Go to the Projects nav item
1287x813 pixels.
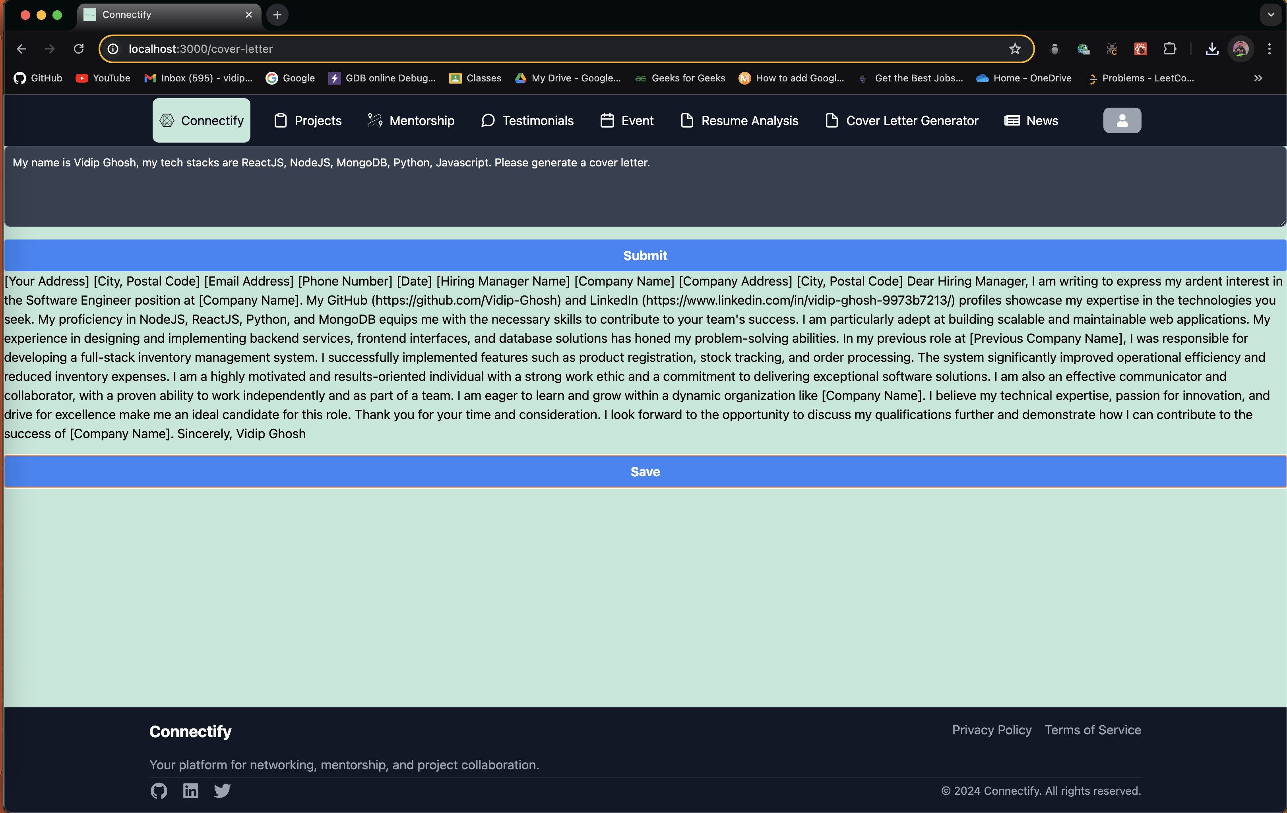point(308,121)
